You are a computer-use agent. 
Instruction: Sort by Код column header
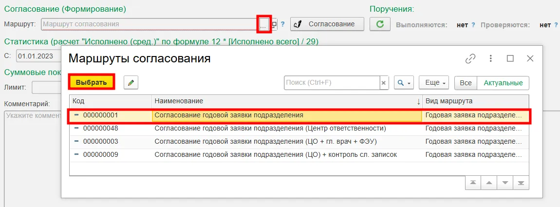click(x=111, y=101)
